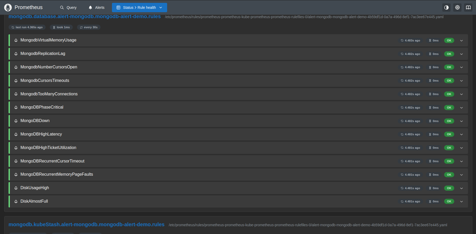This screenshot has width=476, height=234.
Task: Click the last-evaluation time for MongoDBRecurrentCursorTimeout
Action: (x=410, y=161)
